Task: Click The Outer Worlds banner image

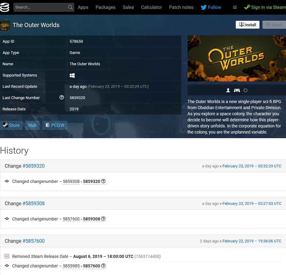Action: click(236, 58)
